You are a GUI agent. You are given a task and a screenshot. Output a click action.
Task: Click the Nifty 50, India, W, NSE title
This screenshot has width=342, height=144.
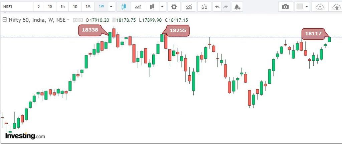point(37,20)
